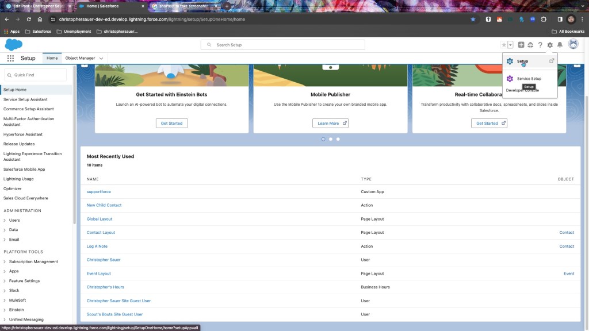Viewport: 589px width, 331px height.
Task: Open the supportforce link
Action: click(x=99, y=191)
